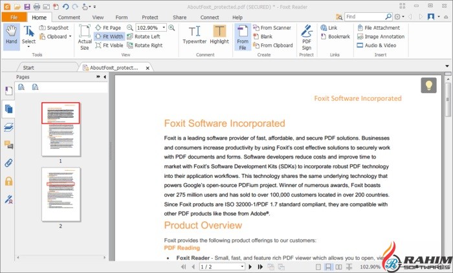Collapse the Pages panel with left arrow

[105, 77]
